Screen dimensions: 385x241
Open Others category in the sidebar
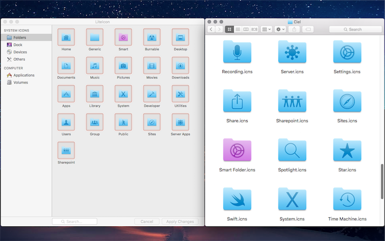(26, 59)
